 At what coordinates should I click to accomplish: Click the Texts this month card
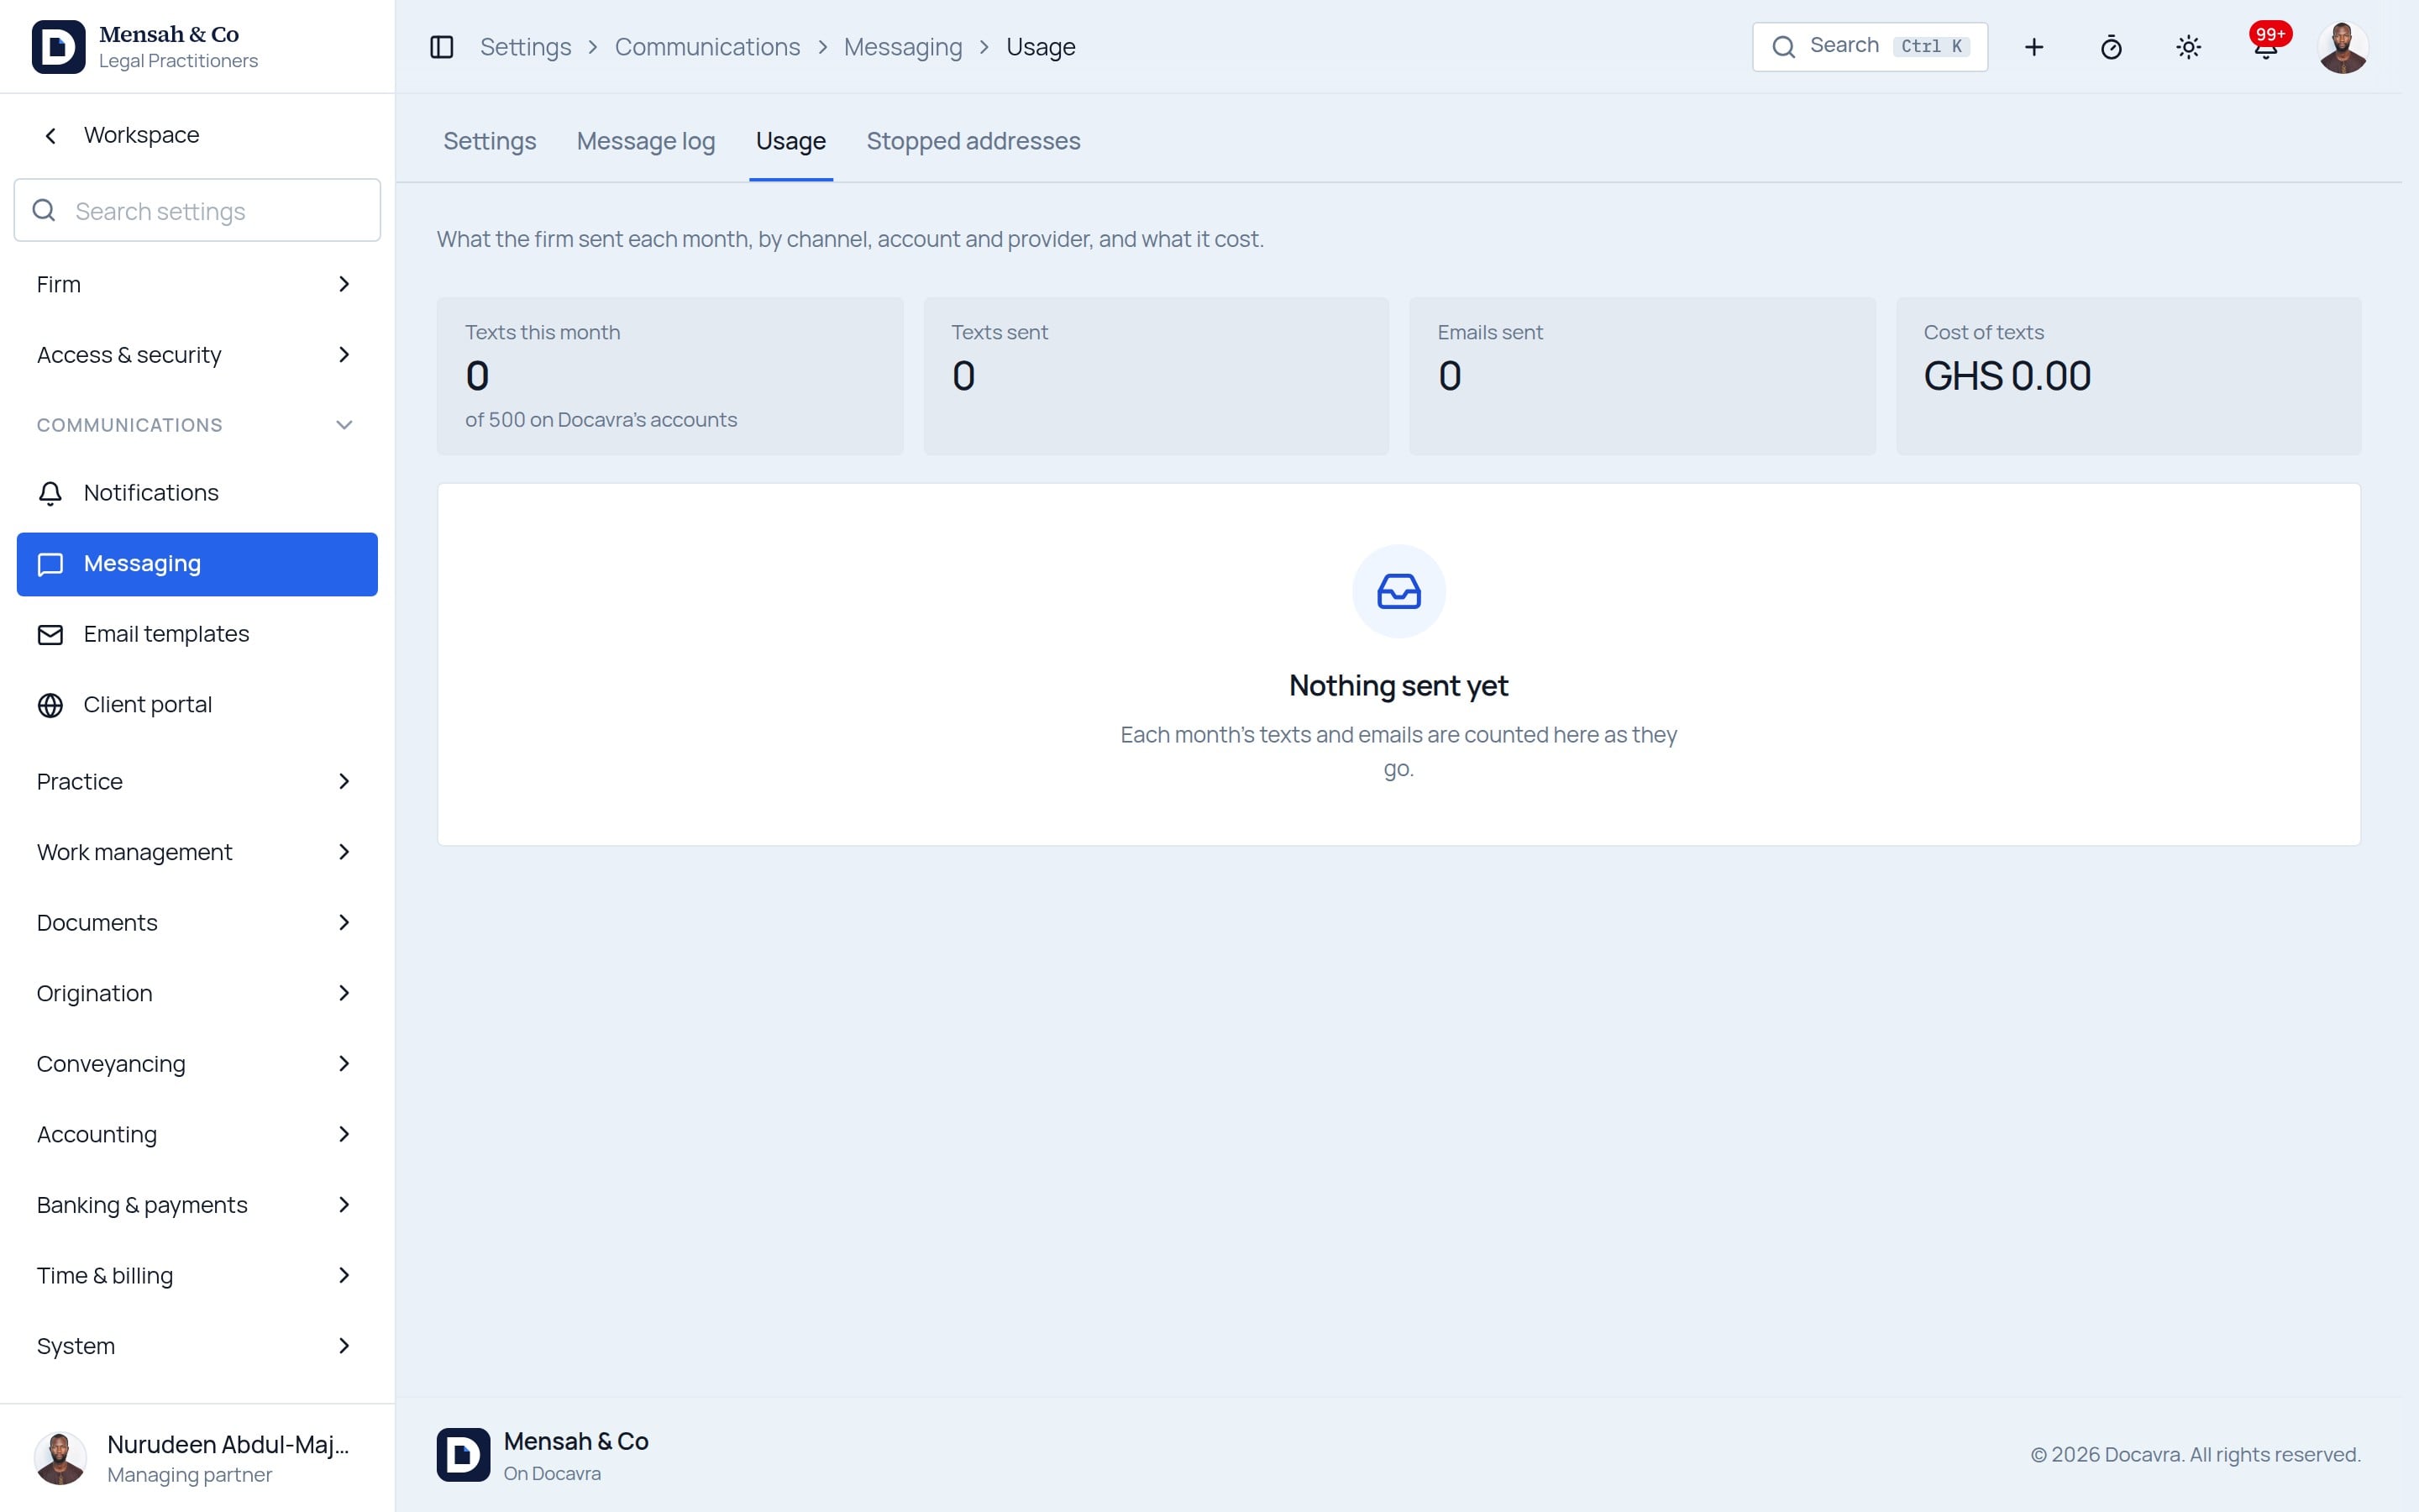(669, 376)
